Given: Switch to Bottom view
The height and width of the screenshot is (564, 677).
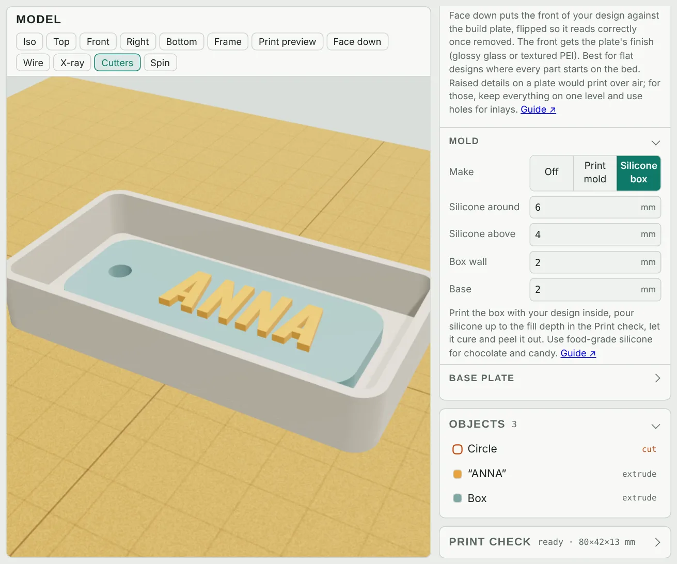Looking at the screenshot, I should click(x=182, y=42).
